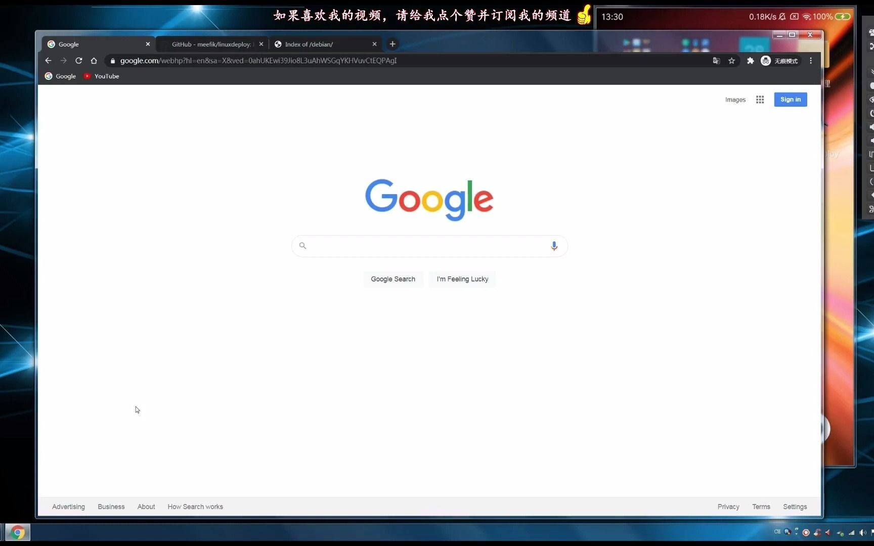874x546 pixels.
Task: Open the About footer link
Action: (146, 507)
